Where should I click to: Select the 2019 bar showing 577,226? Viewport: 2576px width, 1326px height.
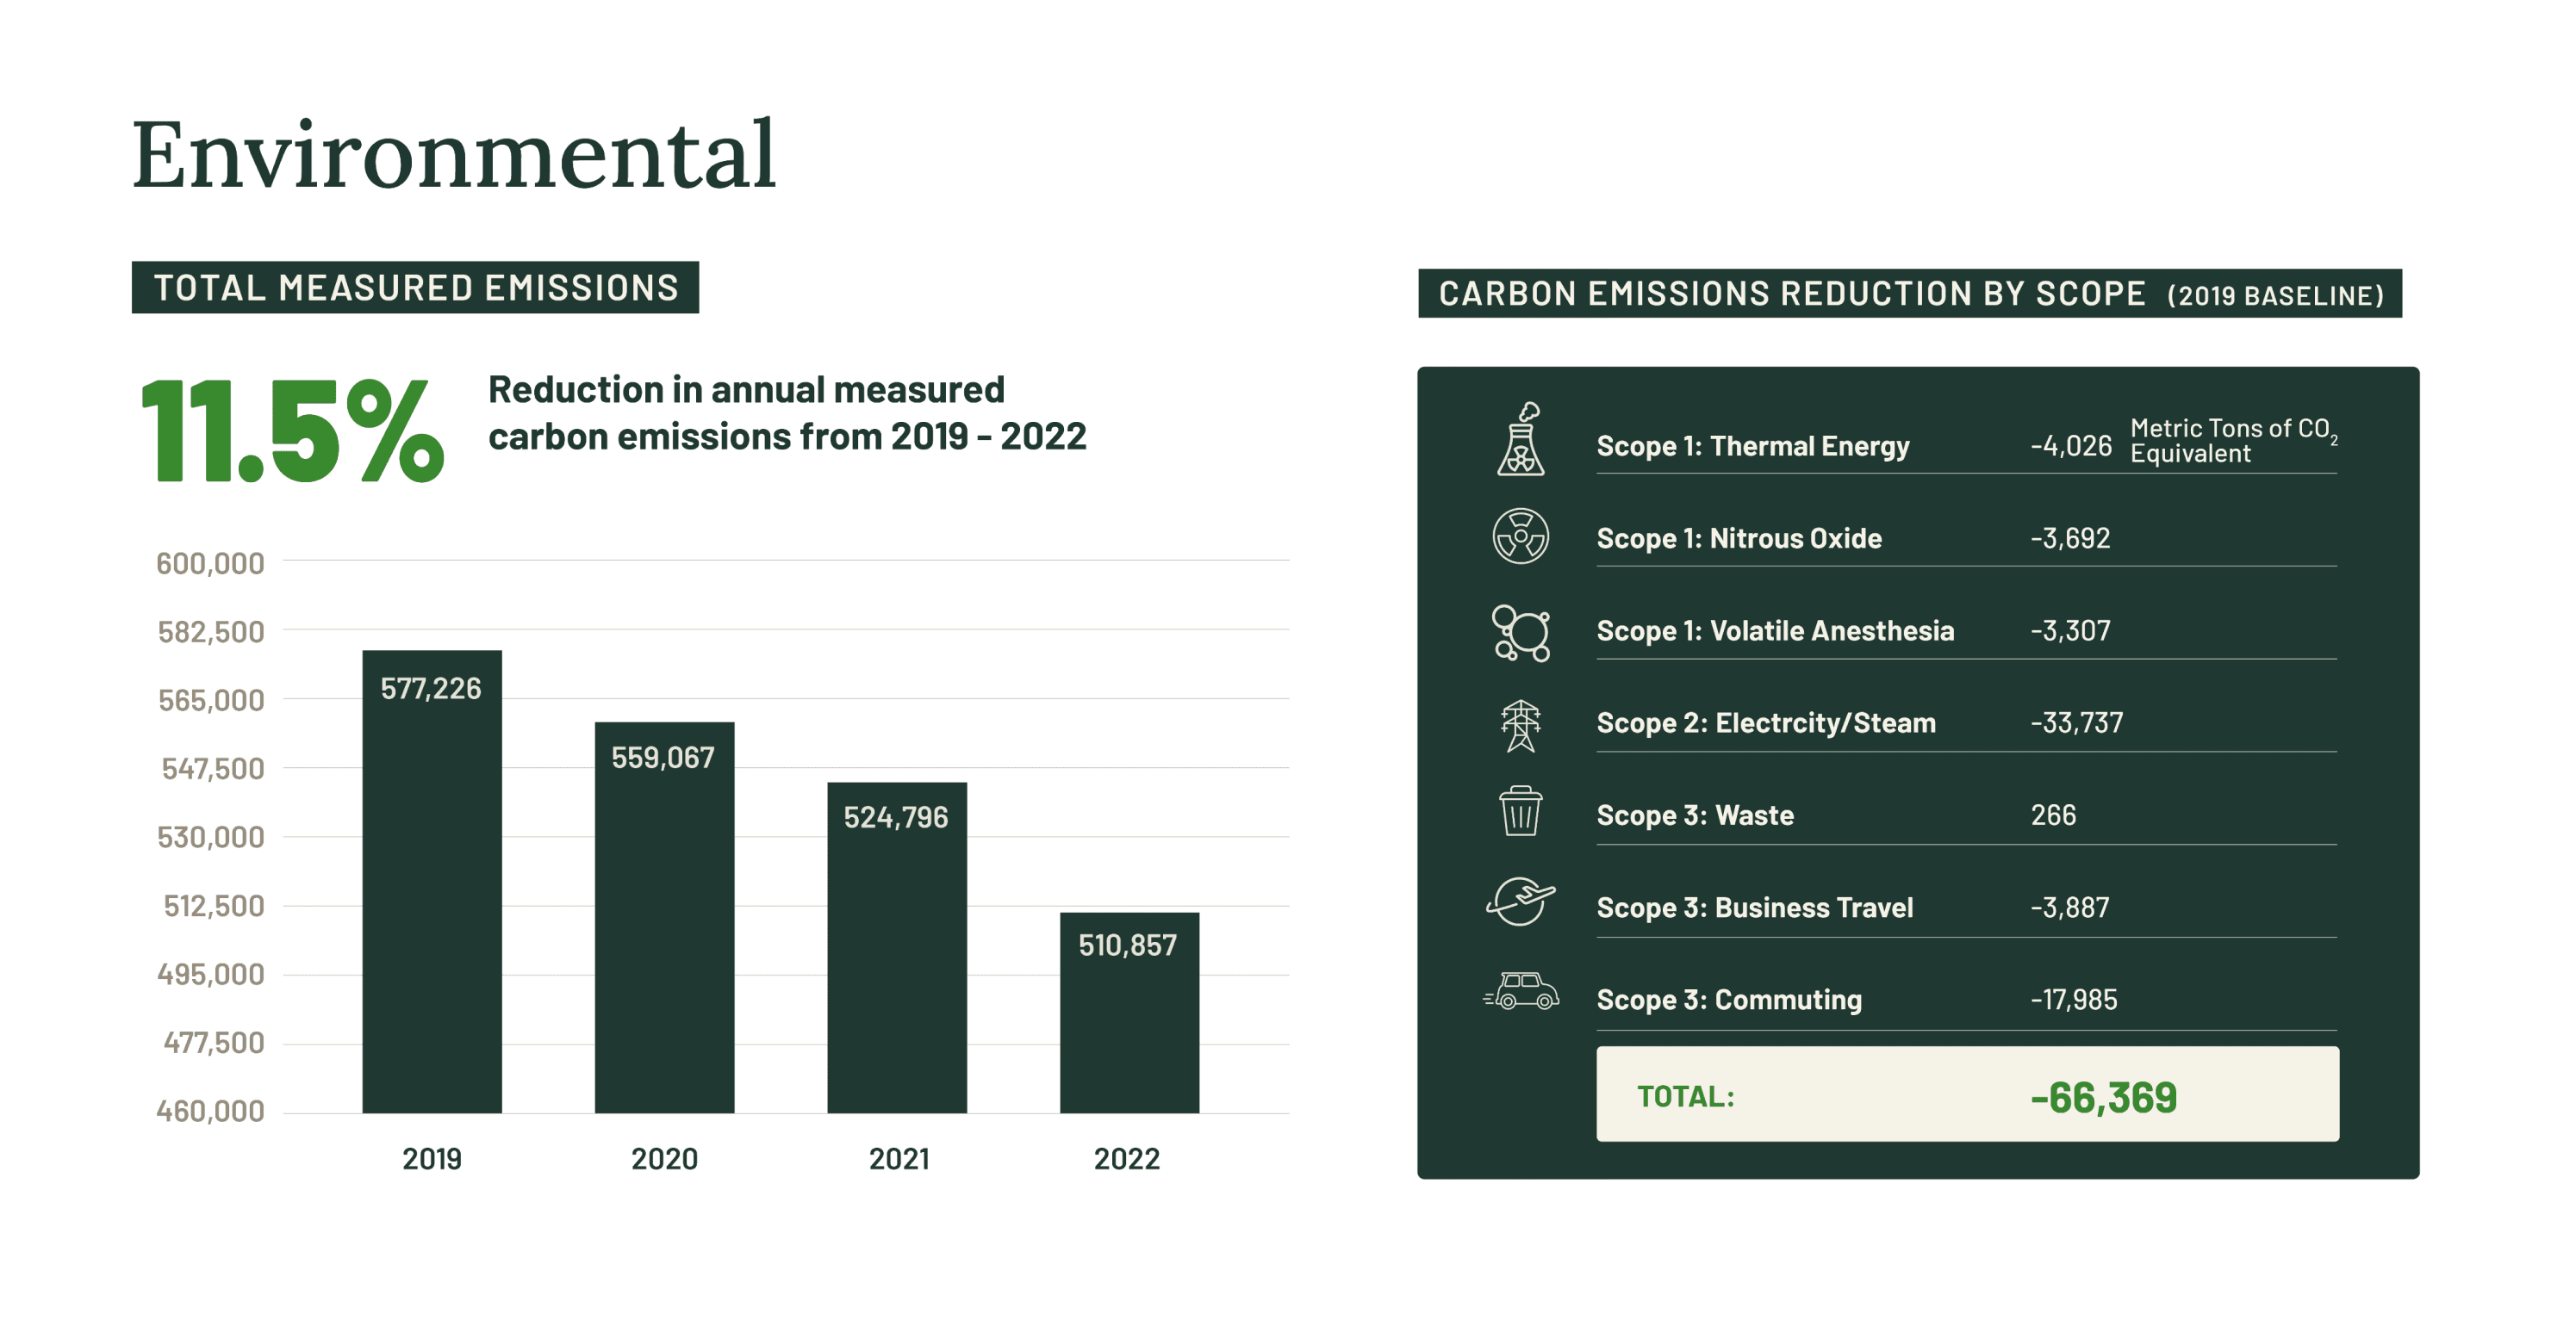[x=432, y=879]
